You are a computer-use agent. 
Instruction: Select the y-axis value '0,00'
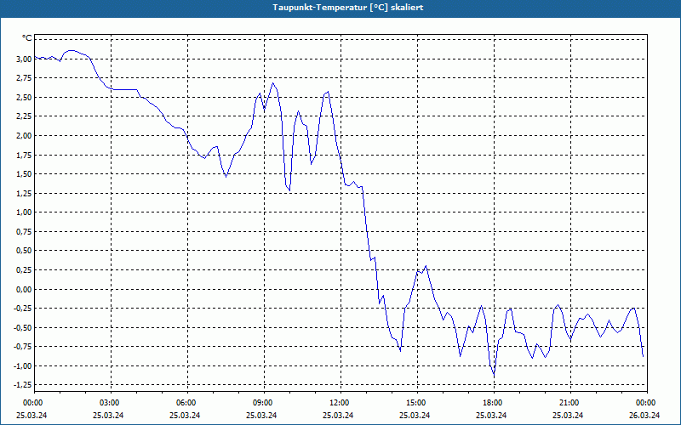[24, 289]
